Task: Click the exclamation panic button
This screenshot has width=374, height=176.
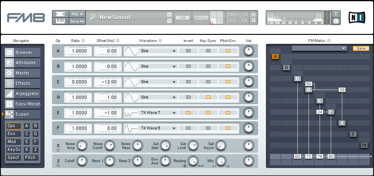Action: (x=336, y=14)
